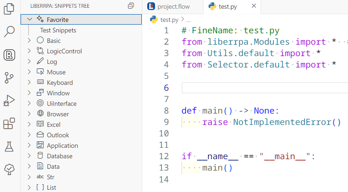Expand the Window snippets node
Screen dimensions: 348x192
coord(29,93)
